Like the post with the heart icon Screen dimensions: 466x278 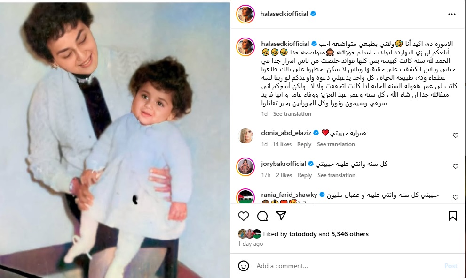click(x=244, y=216)
